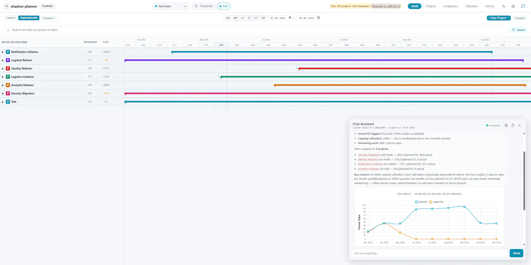The image size is (531, 265).
Task: Click the chat panel vertical scrollbar
Action: tap(524, 181)
